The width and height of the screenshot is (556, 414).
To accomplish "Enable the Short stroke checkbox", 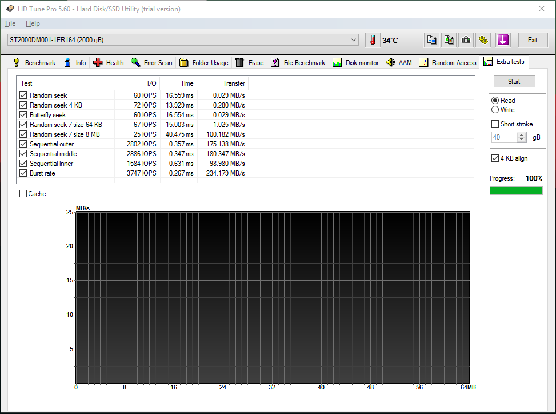I will click(x=495, y=124).
